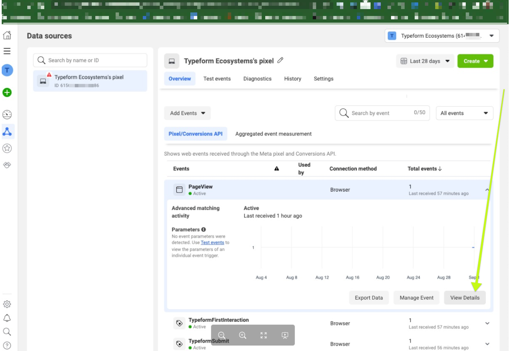Open the History tab
This screenshot has height=351, width=510.
tap(292, 79)
